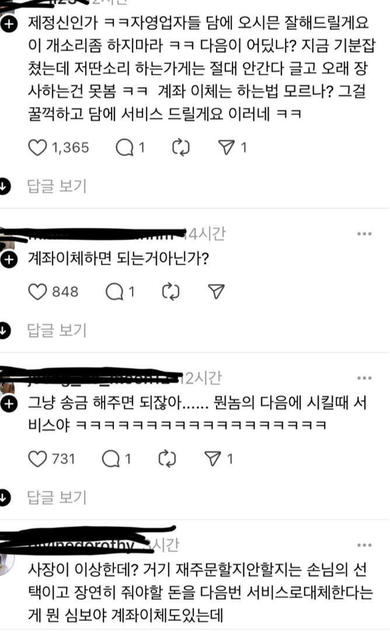Follow user via plus badge on 그냥 송금 comment
390x631 pixels.
click(x=9, y=404)
